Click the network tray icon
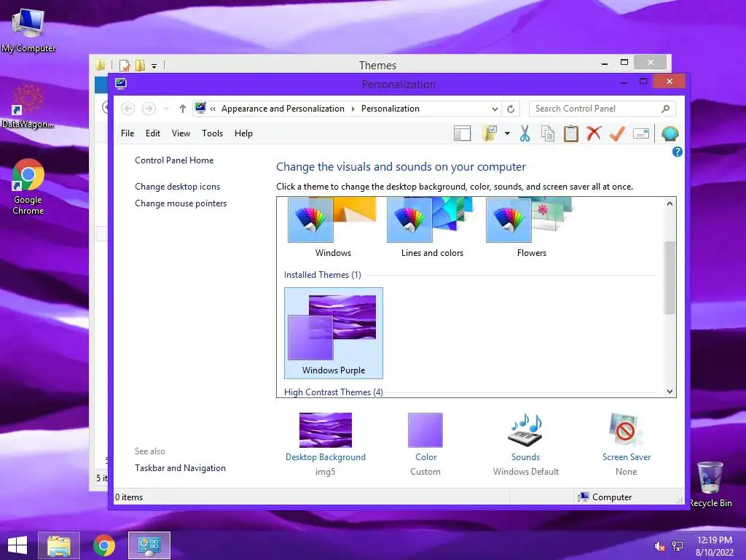 point(678,546)
